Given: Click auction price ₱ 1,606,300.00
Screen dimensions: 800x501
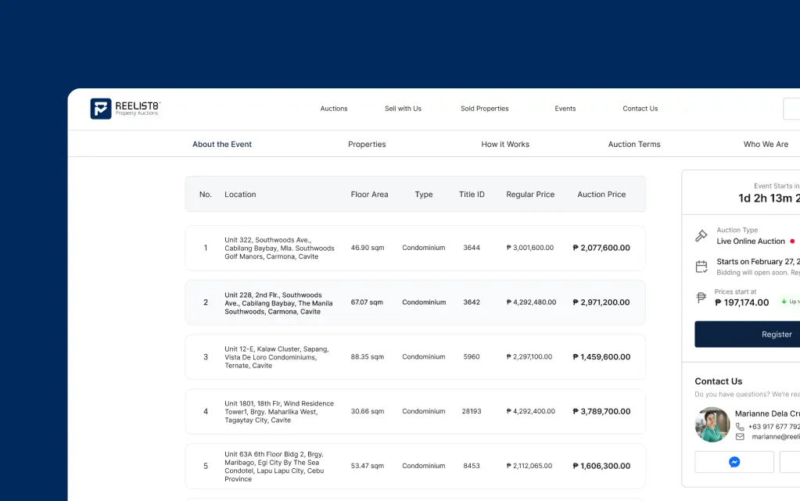Looking at the screenshot, I should point(601,467).
